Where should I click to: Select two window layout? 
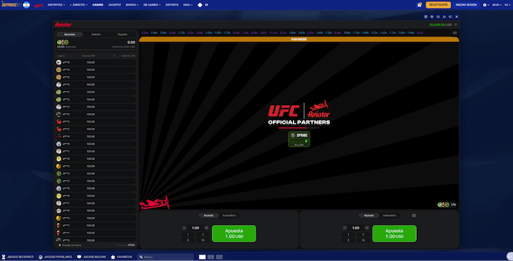[x=211, y=257]
